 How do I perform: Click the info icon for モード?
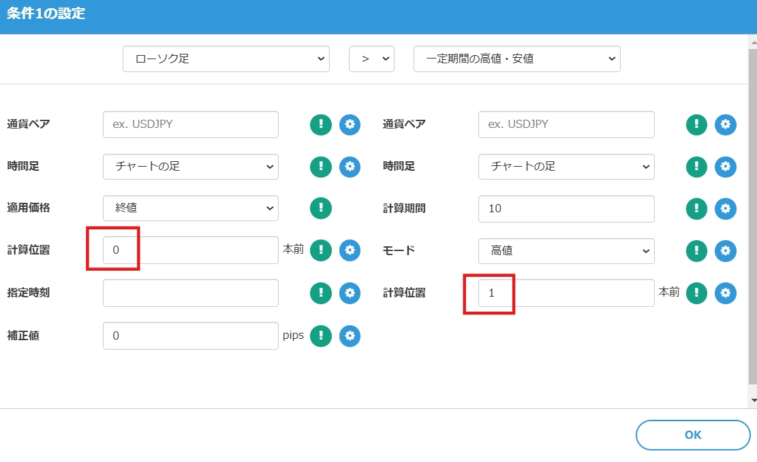click(x=696, y=250)
